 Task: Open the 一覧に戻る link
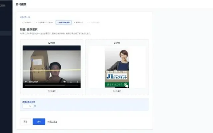click(52, 122)
